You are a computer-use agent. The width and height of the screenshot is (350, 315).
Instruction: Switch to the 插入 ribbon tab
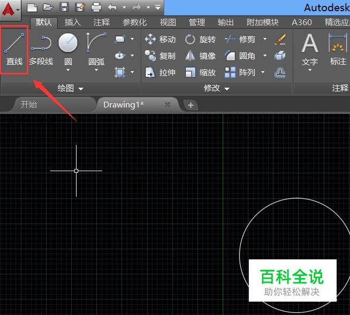(72, 22)
